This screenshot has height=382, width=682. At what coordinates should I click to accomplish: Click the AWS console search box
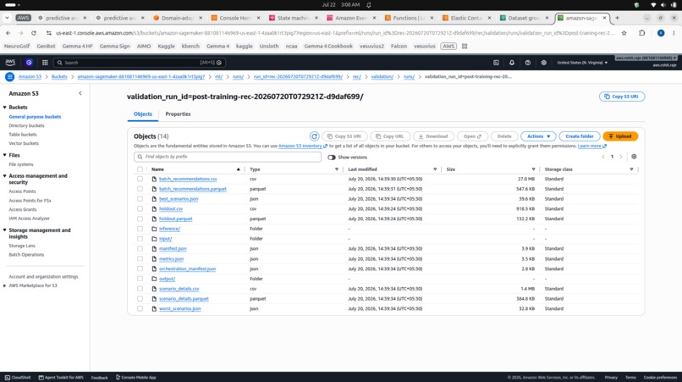[x=139, y=63]
